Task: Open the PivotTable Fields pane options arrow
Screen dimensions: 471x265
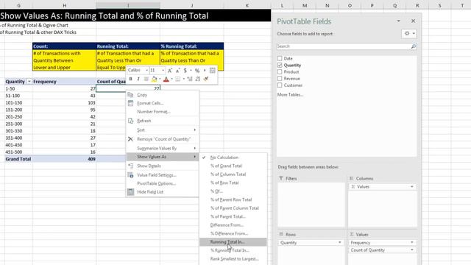Action: click(399, 21)
